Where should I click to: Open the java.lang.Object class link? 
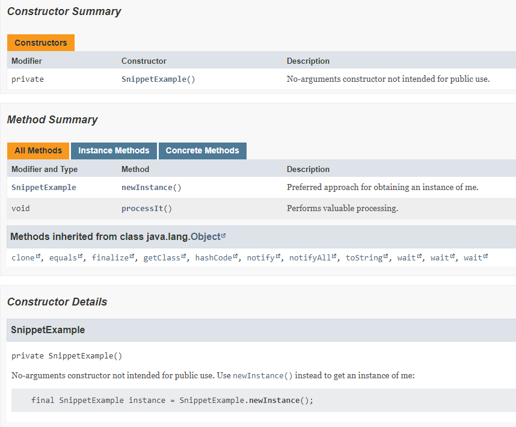point(205,237)
